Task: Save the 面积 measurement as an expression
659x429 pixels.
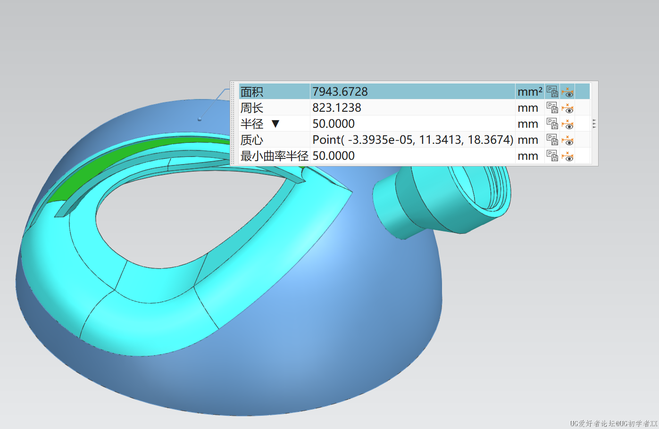Action: [x=552, y=91]
